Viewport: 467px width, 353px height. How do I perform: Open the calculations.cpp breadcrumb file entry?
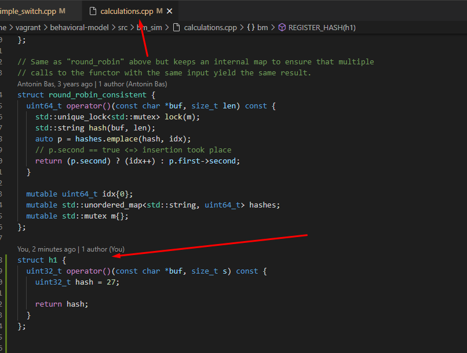tap(210, 28)
